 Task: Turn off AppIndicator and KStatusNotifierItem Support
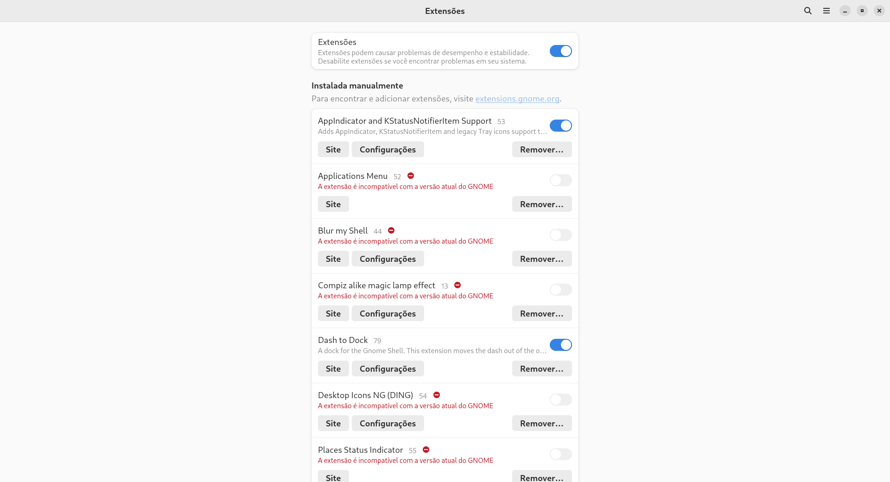coord(560,126)
